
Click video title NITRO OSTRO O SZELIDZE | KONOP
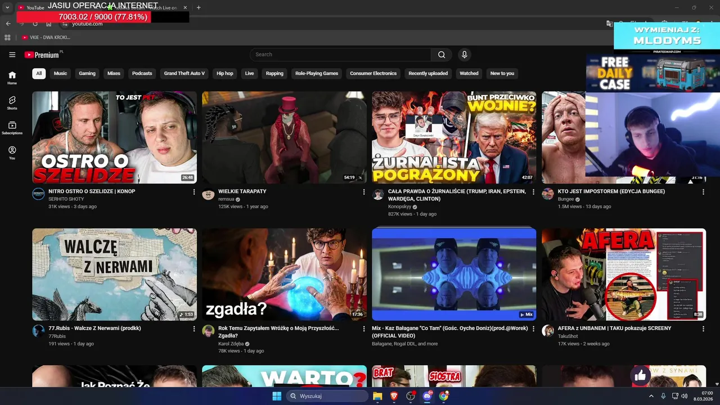tap(92, 191)
